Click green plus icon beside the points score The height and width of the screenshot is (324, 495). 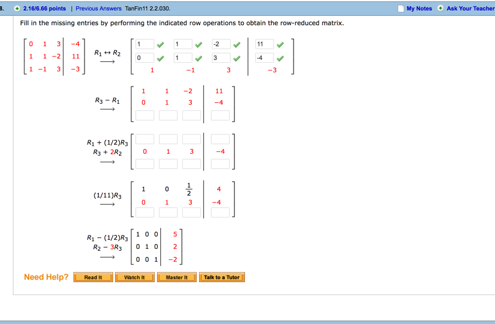pos(16,8)
